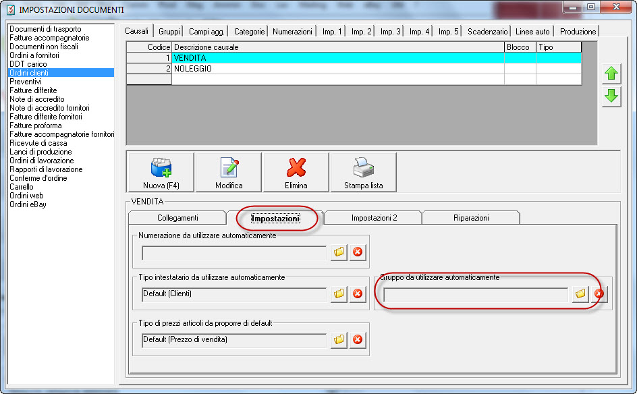
Task: Select the Impostazioni sub-tab
Action: [x=275, y=218]
